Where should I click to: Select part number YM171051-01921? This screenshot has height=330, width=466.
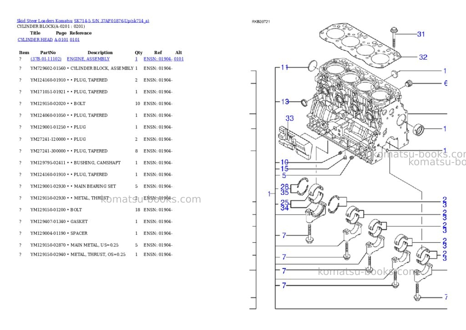[x=48, y=92]
